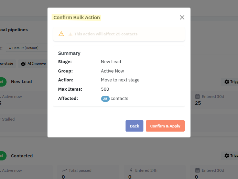
Task: Click the new stage button
Action: 7,64
